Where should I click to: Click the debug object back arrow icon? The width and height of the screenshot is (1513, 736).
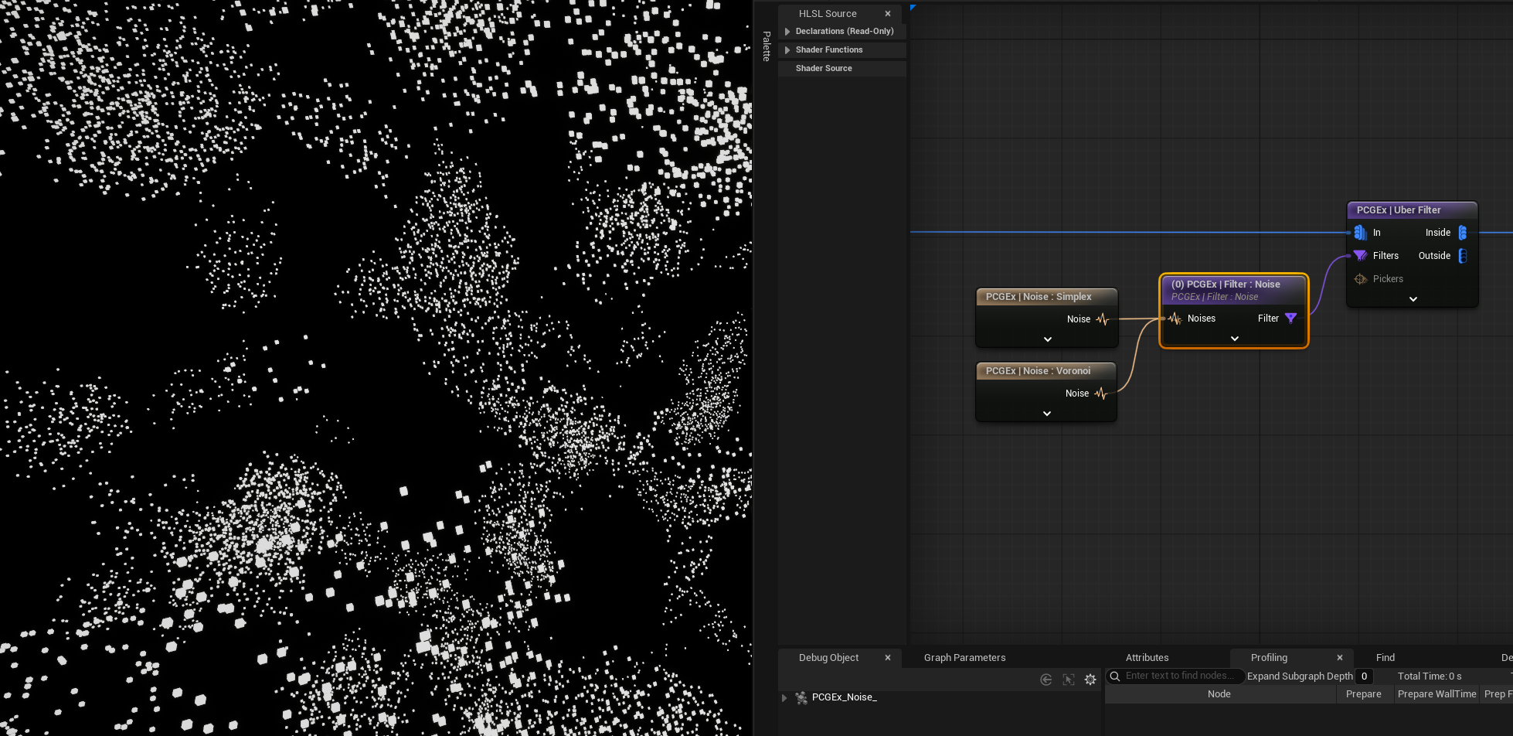point(1046,680)
